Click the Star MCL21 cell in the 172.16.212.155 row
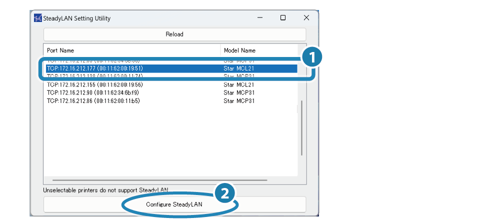The width and height of the screenshot is (500, 221). 239,84
